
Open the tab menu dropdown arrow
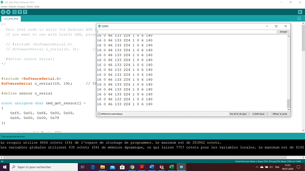[299, 19]
